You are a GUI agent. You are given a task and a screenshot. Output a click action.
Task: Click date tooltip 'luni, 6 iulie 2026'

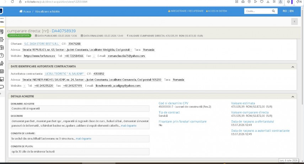coord(288,160)
